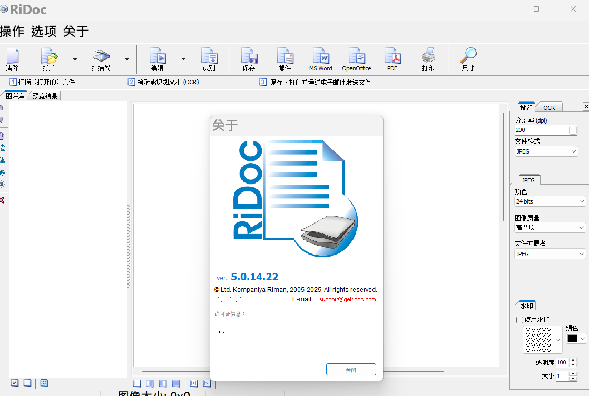Click the Resolution (dpi) input field
This screenshot has height=396, width=589.
541,130
